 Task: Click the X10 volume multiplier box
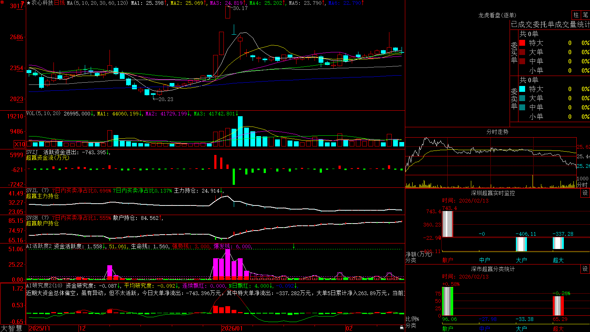(20, 144)
